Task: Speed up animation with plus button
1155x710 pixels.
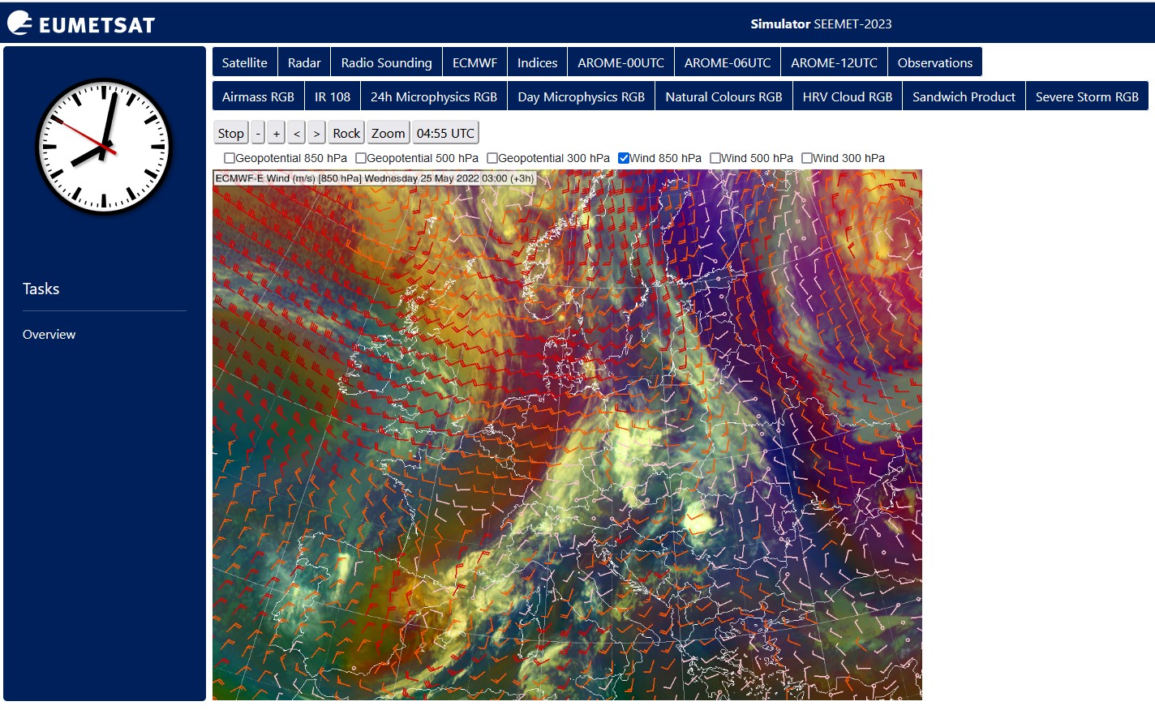Action: pos(277,133)
